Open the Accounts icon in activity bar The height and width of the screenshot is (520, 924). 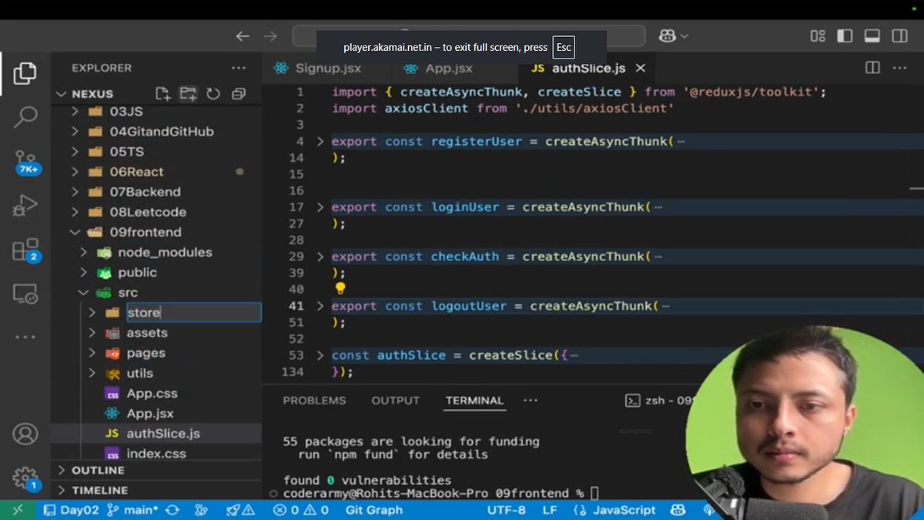(25, 434)
